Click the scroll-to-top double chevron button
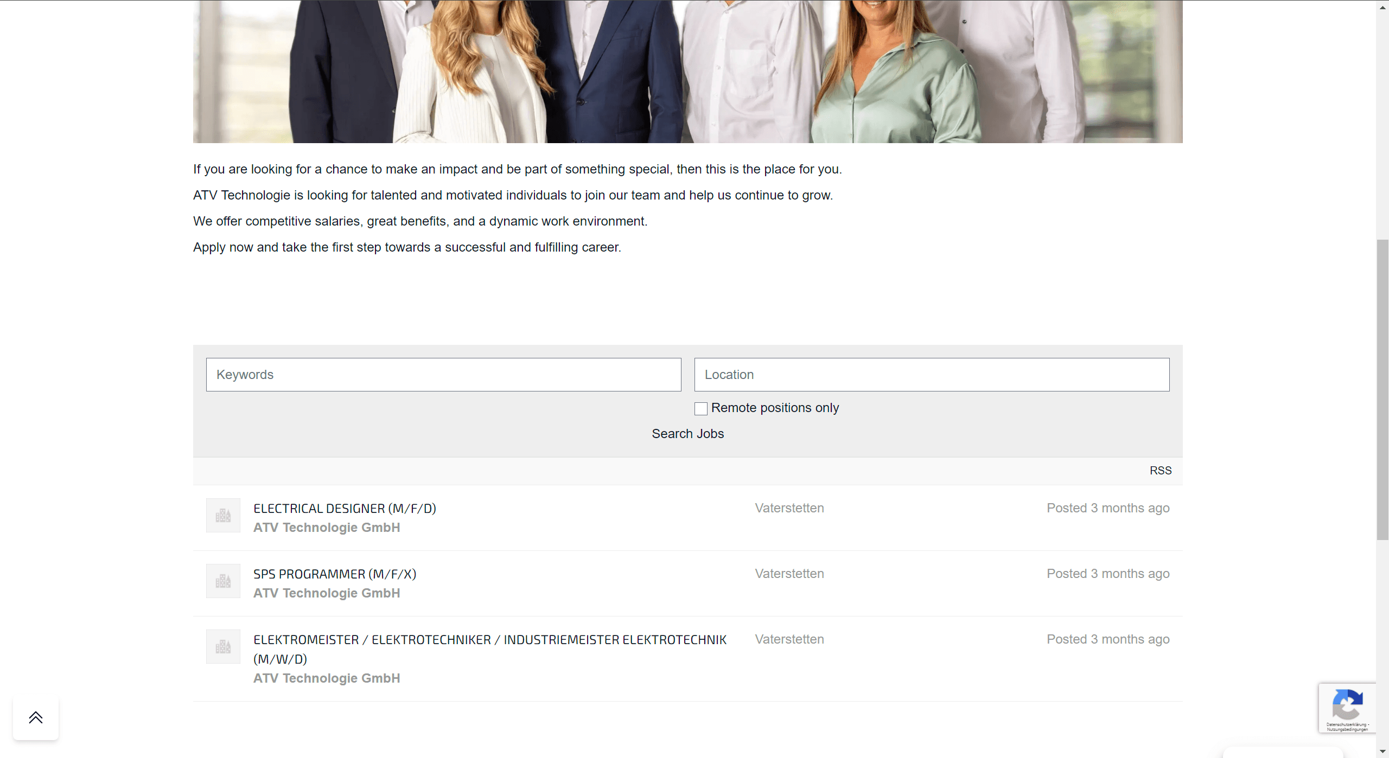The height and width of the screenshot is (758, 1389). (x=36, y=717)
